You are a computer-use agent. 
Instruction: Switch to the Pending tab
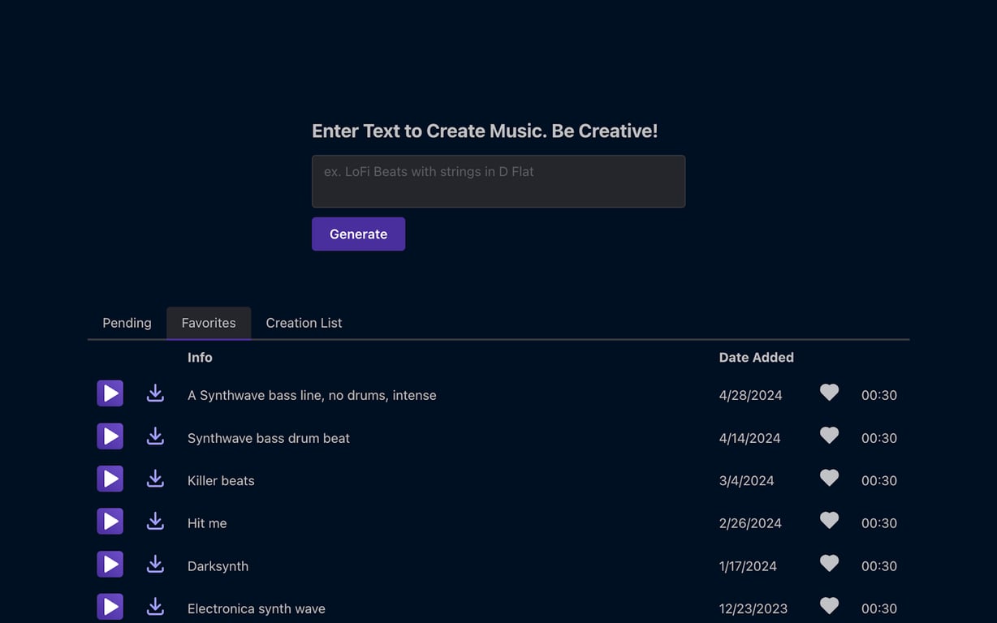(127, 322)
